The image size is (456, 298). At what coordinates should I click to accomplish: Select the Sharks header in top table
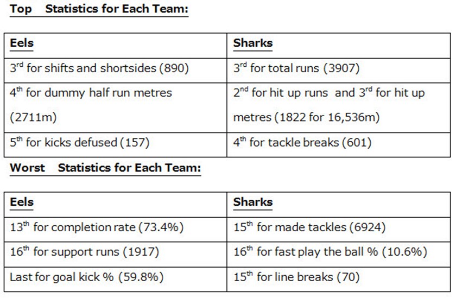tap(252, 43)
